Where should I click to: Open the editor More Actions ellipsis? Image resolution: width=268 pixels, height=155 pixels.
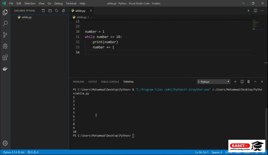[x=262, y=11]
